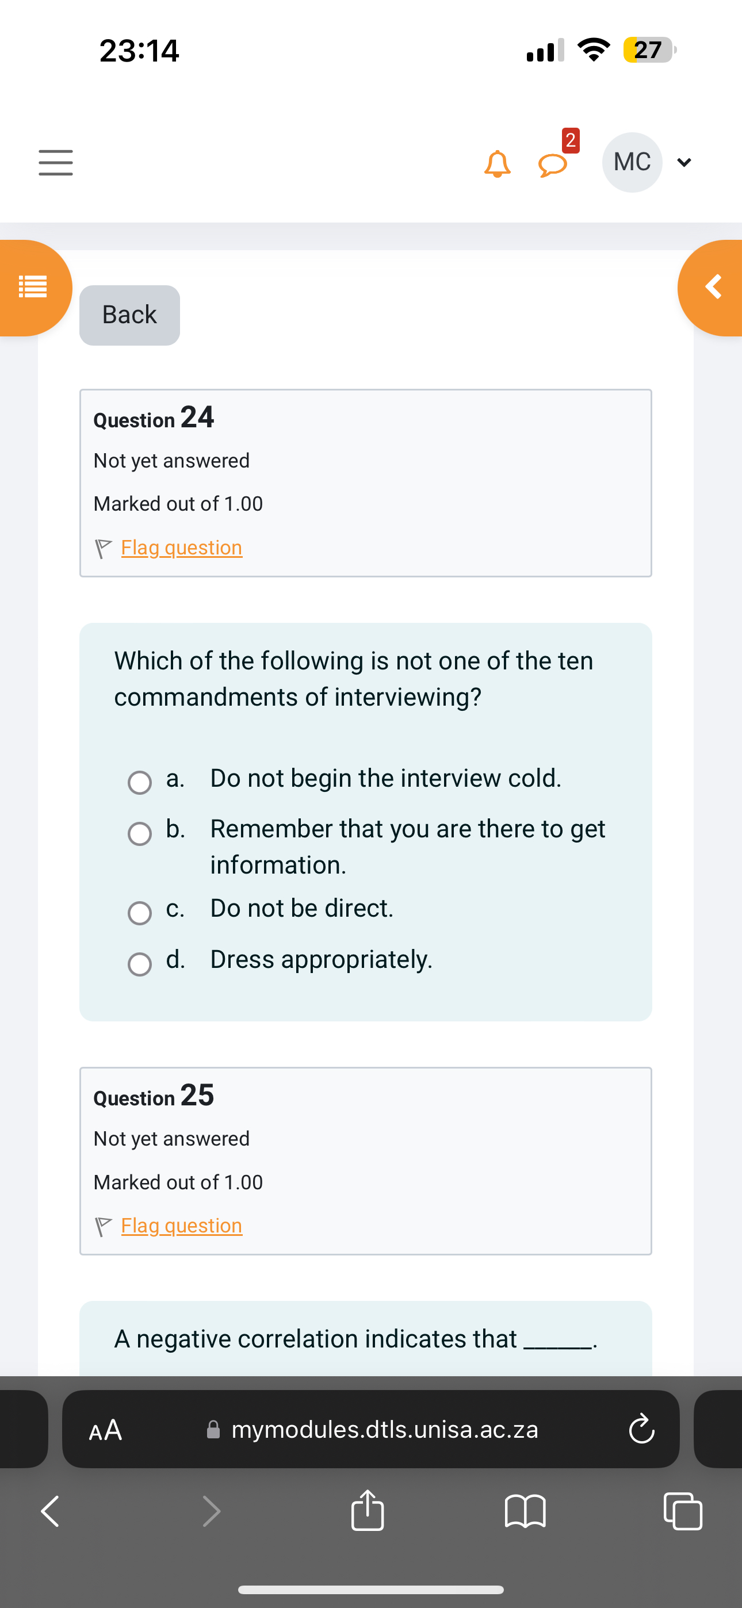Click the Back button
Viewport: 742px width, 1608px height.
(x=130, y=315)
